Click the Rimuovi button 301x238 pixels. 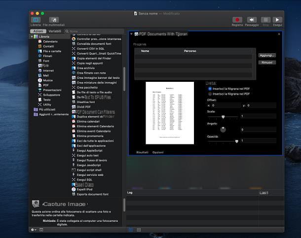tap(267, 63)
